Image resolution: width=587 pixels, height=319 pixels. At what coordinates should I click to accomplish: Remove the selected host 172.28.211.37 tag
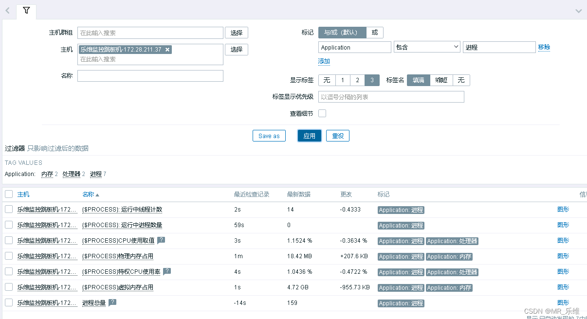coord(167,50)
